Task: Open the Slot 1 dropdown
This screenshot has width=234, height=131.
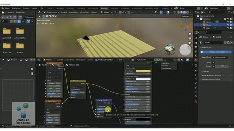Action: coord(124,60)
